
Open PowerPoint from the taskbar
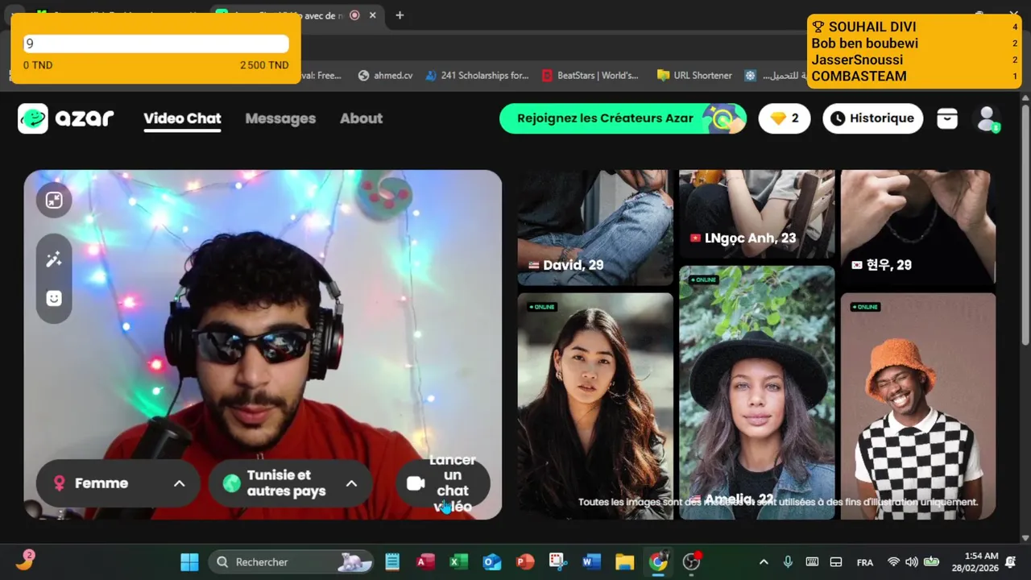tap(525, 561)
